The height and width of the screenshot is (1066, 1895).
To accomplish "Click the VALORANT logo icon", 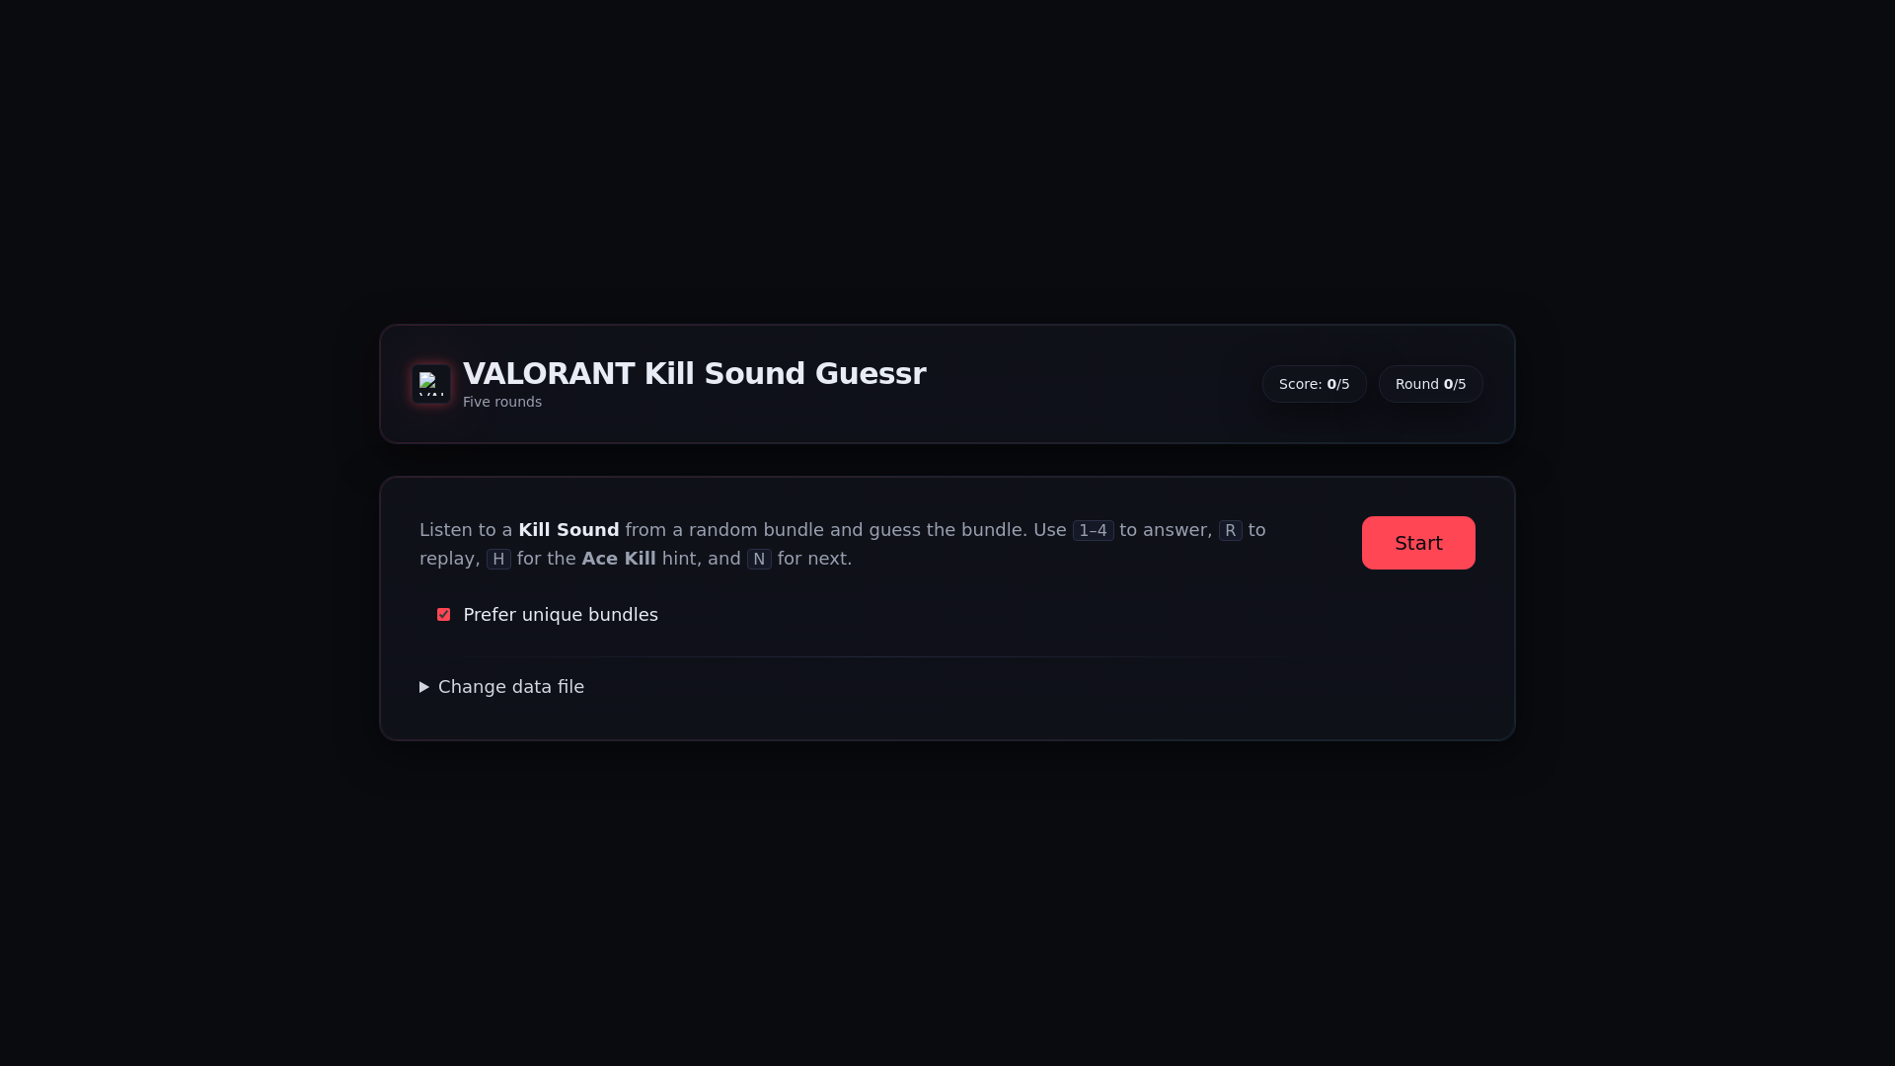I will point(431,384).
